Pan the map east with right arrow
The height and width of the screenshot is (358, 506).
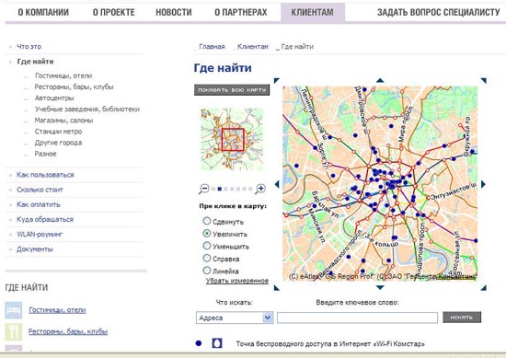pyautogui.click(x=483, y=184)
